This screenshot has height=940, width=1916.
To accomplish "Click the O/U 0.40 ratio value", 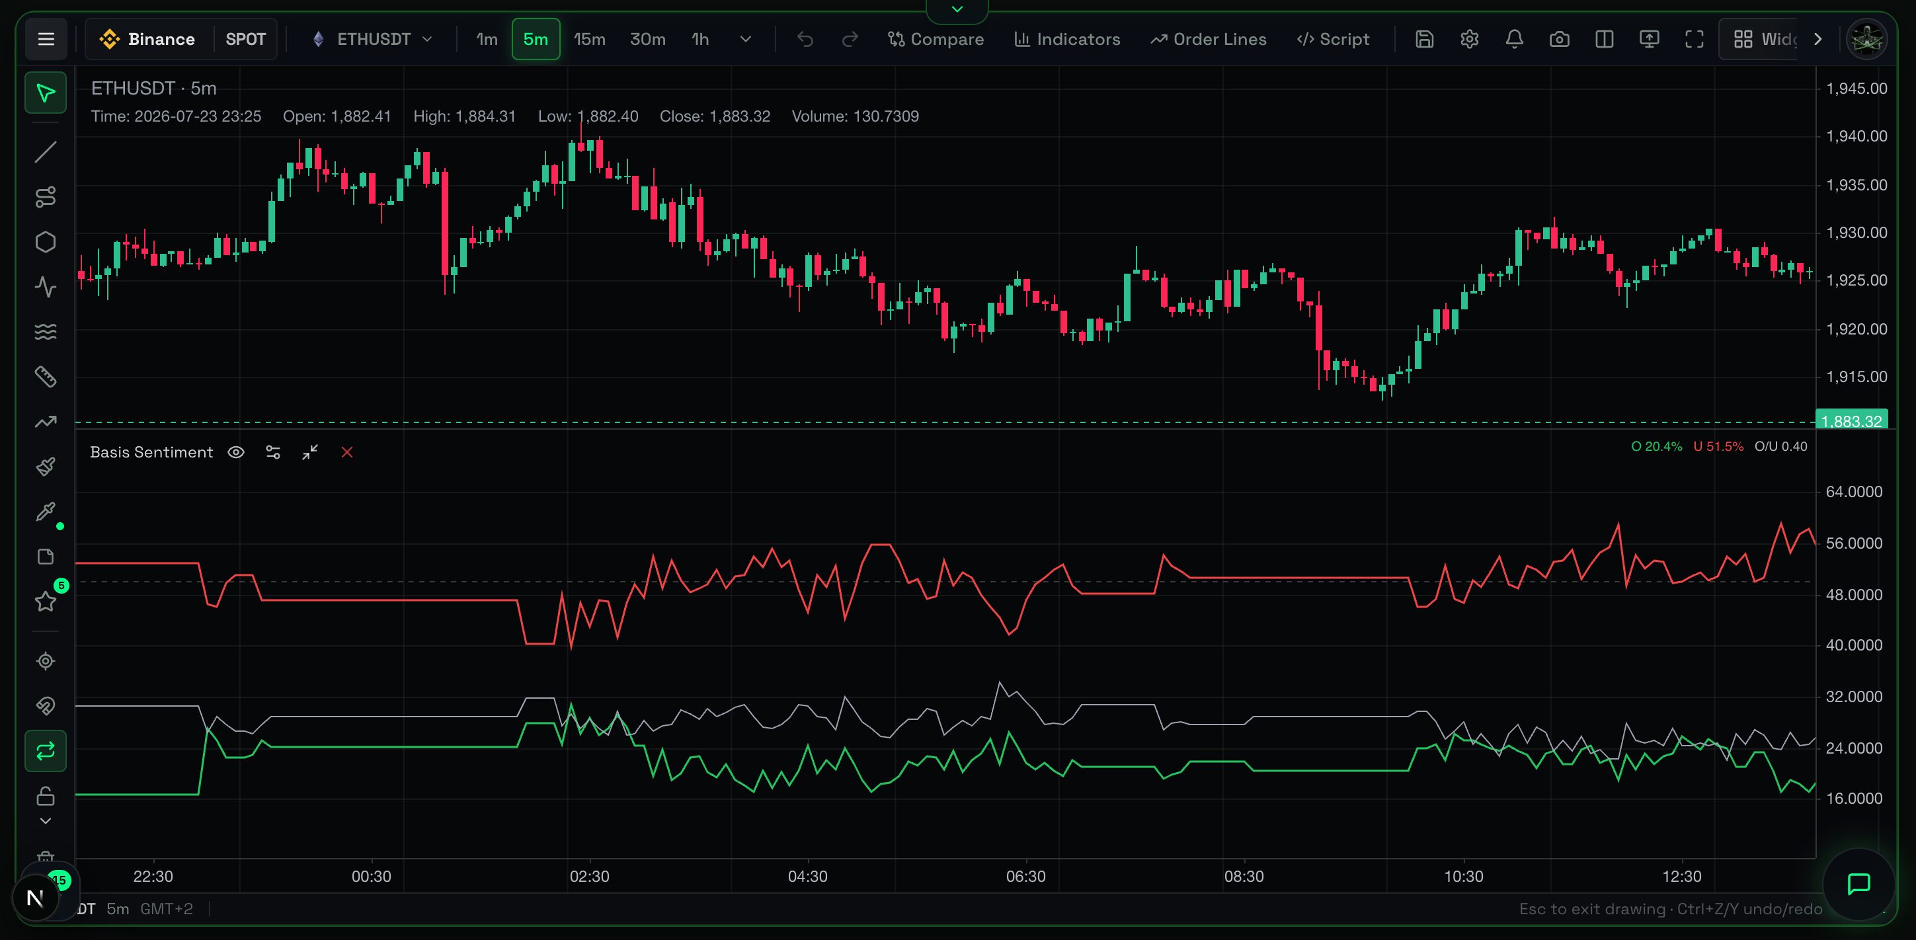I will 1780,446.
